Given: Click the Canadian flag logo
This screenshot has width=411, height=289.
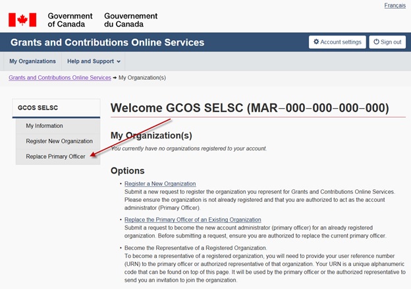Looking at the screenshot, I should (x=22, y=19).
